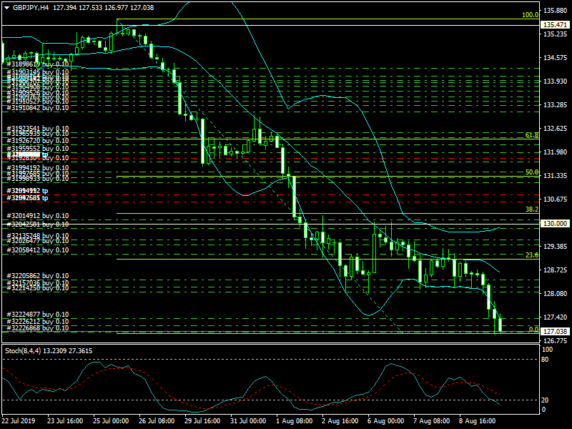Click the stochastic scale value 80
Viewport: 572px width, 429px height.
pyautogui.click(x=545, y=360)
